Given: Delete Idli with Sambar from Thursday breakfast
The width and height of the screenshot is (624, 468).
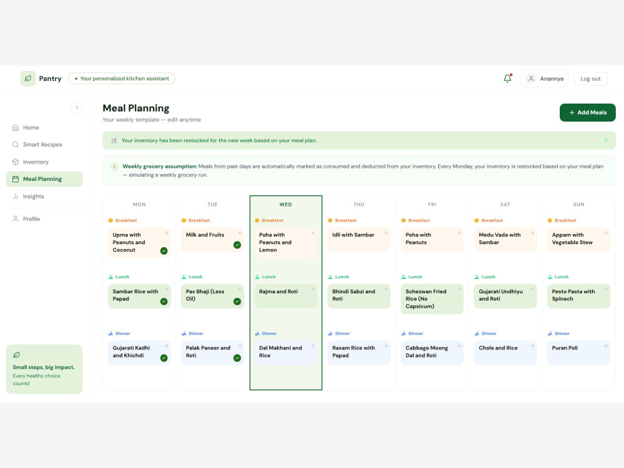Looking at the screenshot, I should tap(386, 233).
